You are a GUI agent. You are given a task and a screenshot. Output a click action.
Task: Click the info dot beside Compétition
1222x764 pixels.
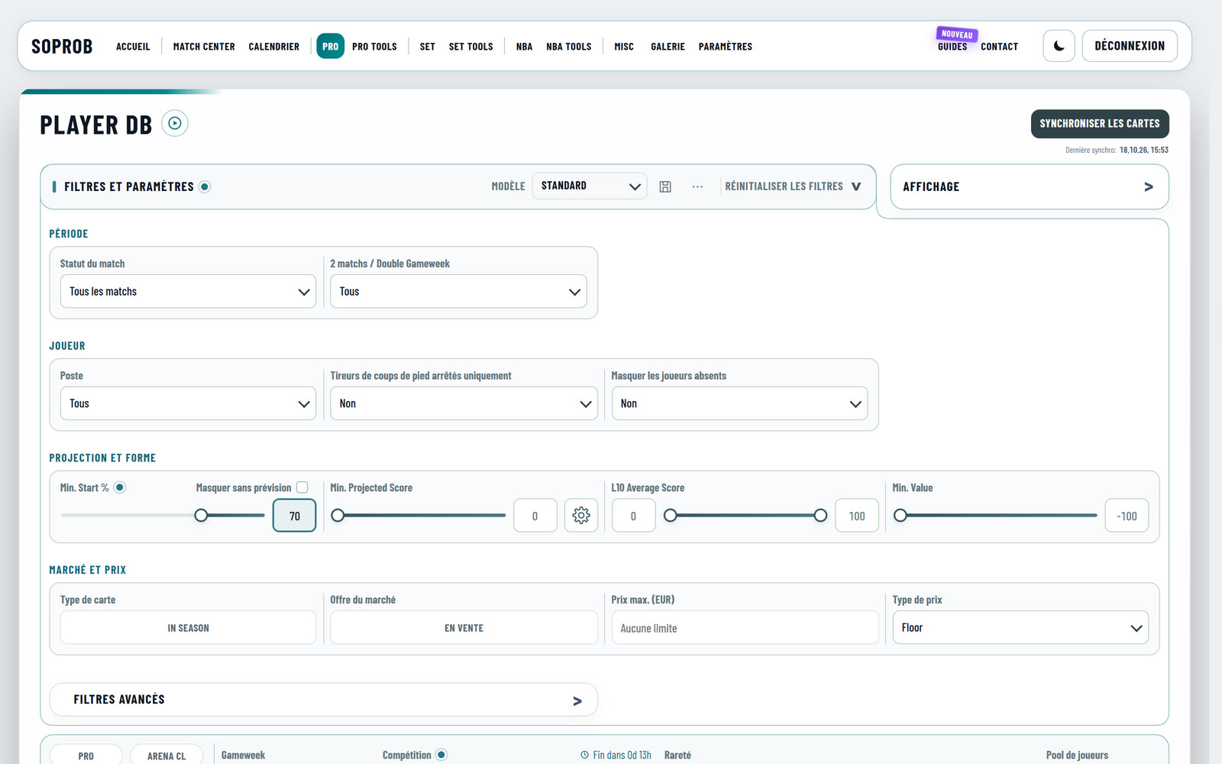click(441, 755)
